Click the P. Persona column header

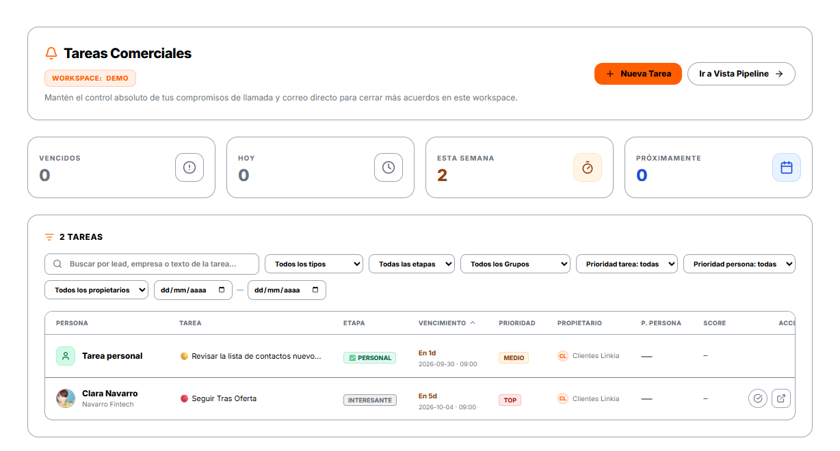[x=661, y=323]
